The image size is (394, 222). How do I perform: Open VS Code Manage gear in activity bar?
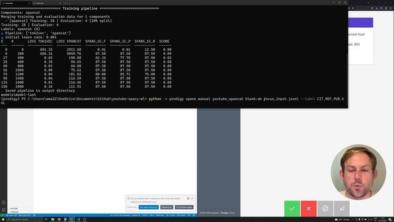(x=4, y=210)
